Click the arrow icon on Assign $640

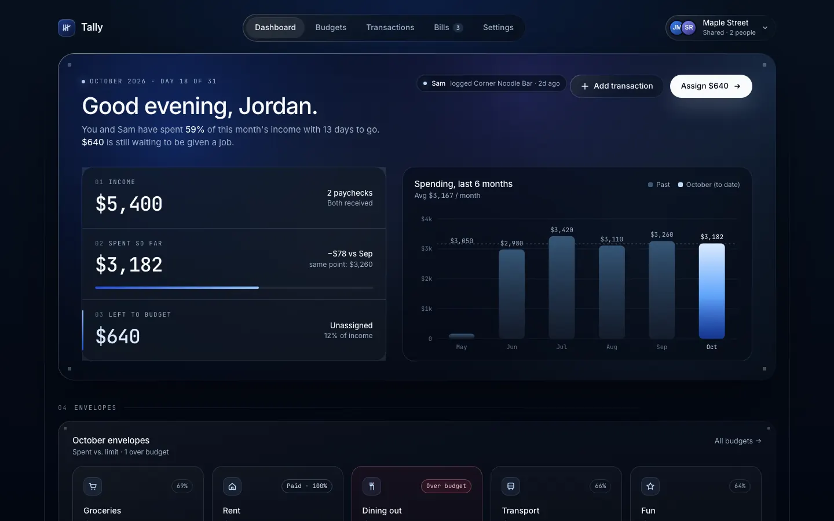coord(737,86)
